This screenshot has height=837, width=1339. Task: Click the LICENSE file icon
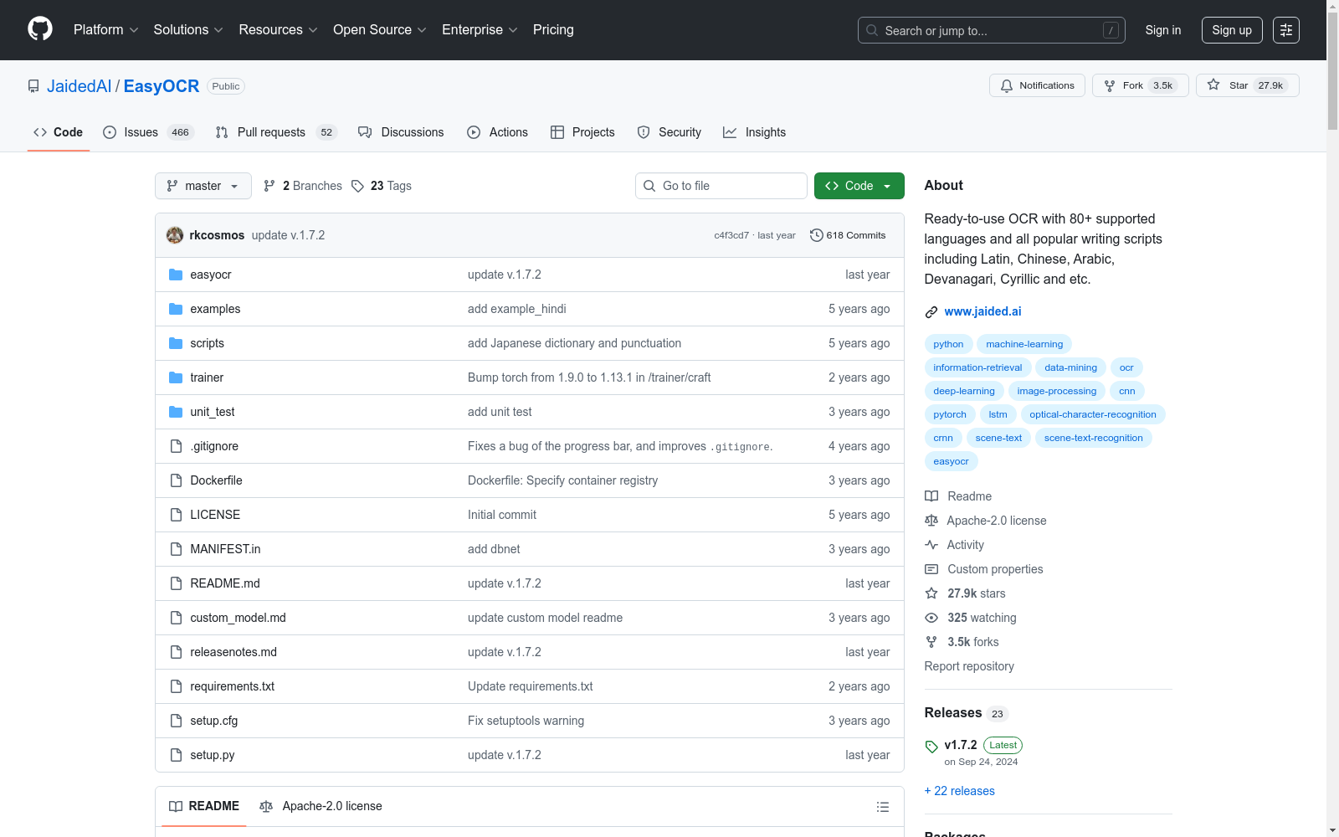pyautogui.click(x=176, y=515)
